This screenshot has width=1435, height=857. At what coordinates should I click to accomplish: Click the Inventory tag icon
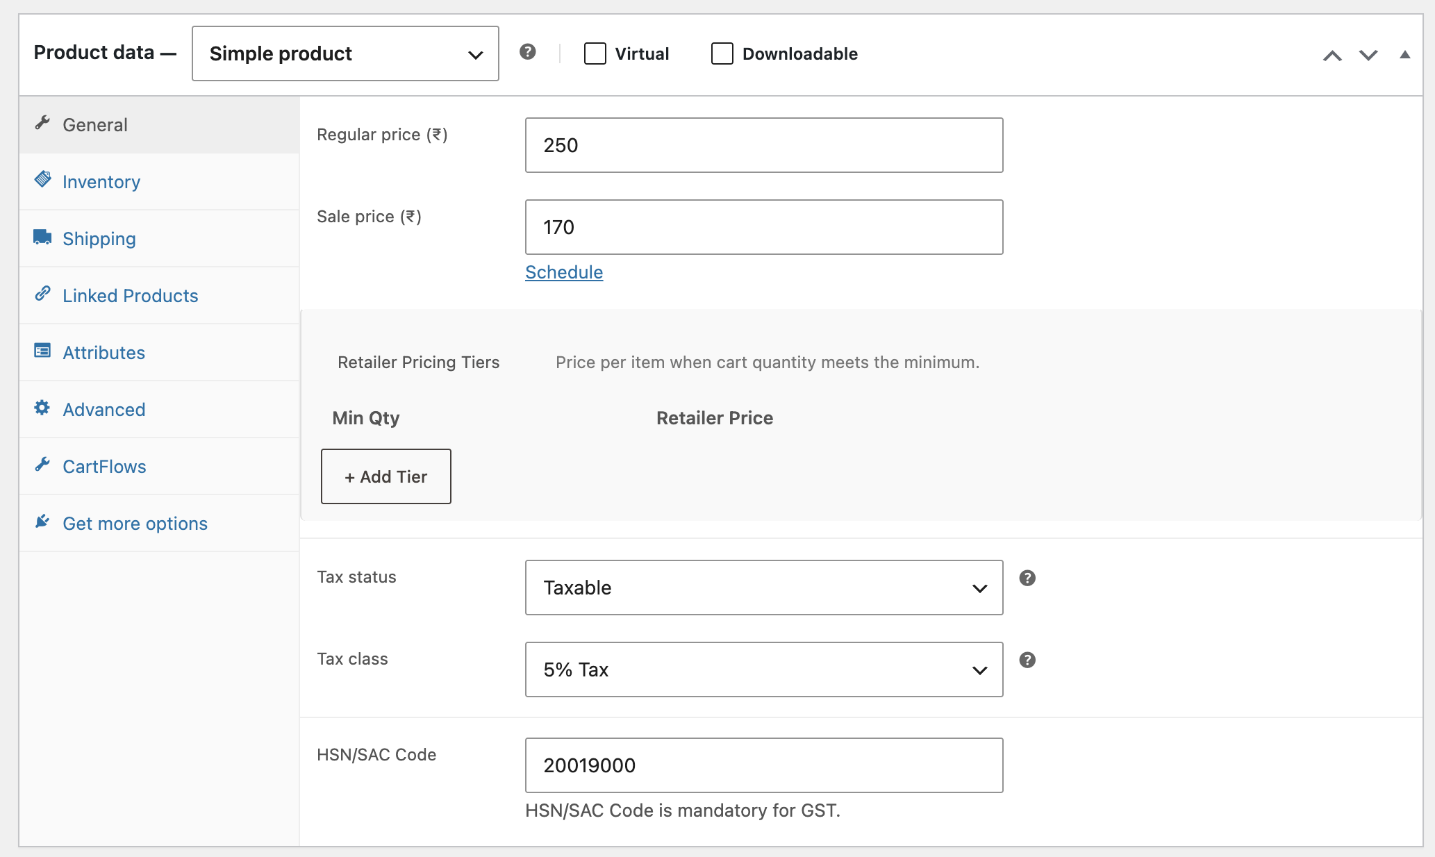tap(42, 179)
